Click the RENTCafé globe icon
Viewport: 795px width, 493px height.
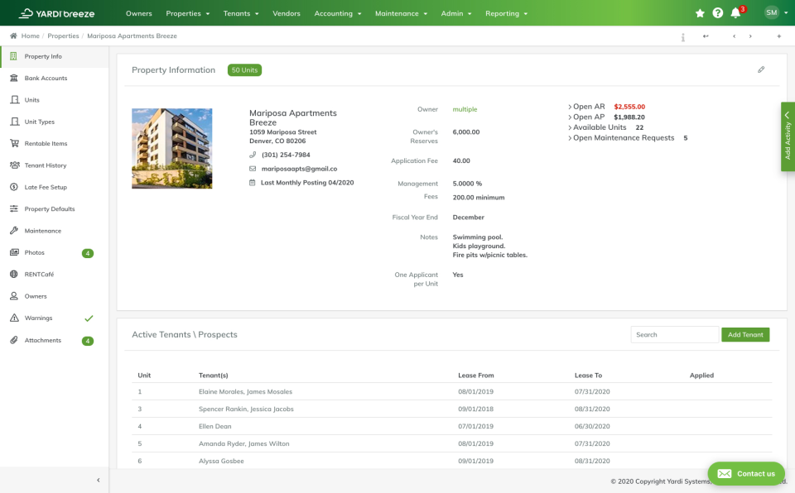tap(14, 274)
